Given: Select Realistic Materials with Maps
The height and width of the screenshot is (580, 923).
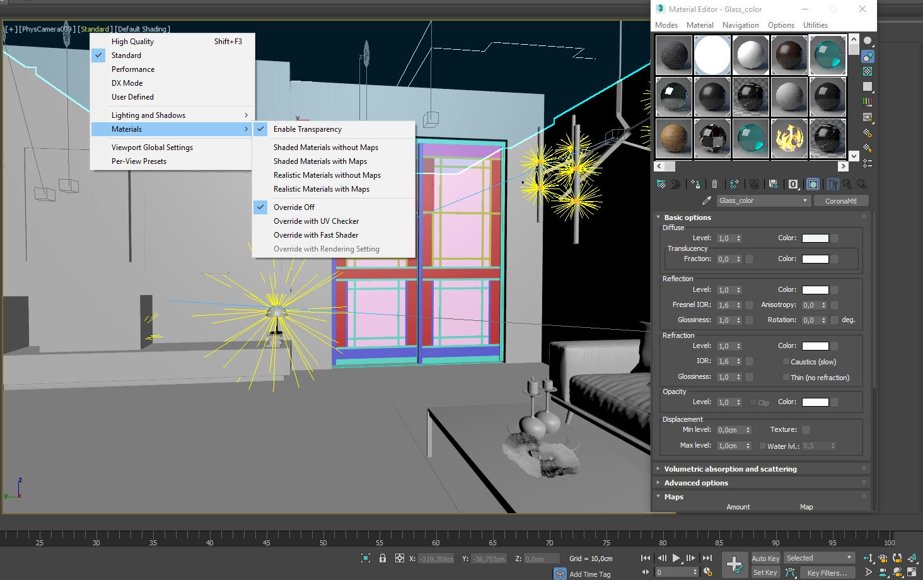Looking at the screenshot, I should click(x=322, y=189).
